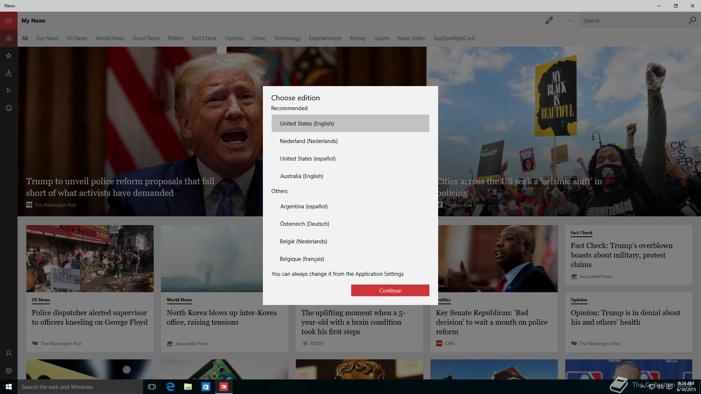The image size is (701, 394).
Task: Open the Good News tab
Action: click(146, 38)
